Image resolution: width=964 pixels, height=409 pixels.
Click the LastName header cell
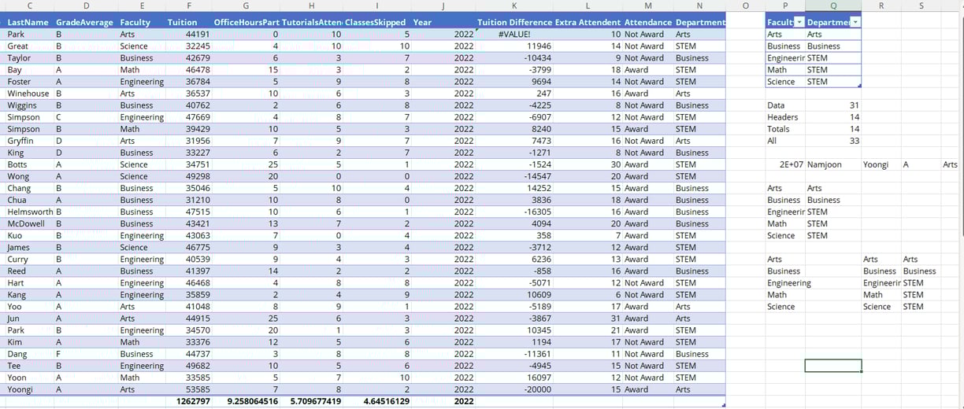tap(29, 23)
